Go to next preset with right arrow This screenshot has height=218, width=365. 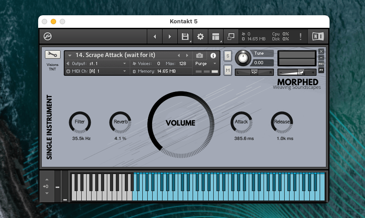(170, 36)
